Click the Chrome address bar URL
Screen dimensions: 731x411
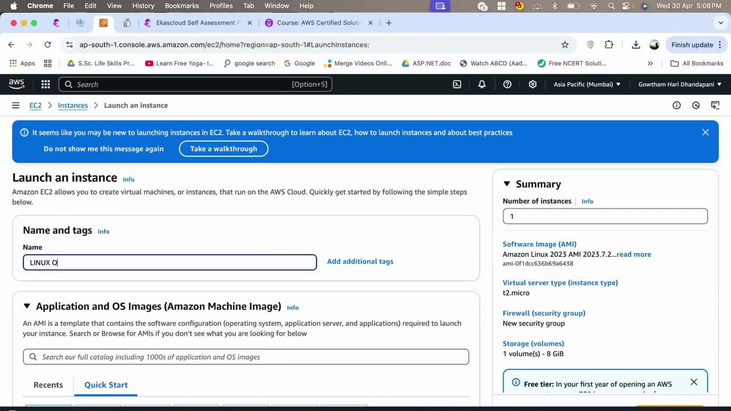click(224, 45)
